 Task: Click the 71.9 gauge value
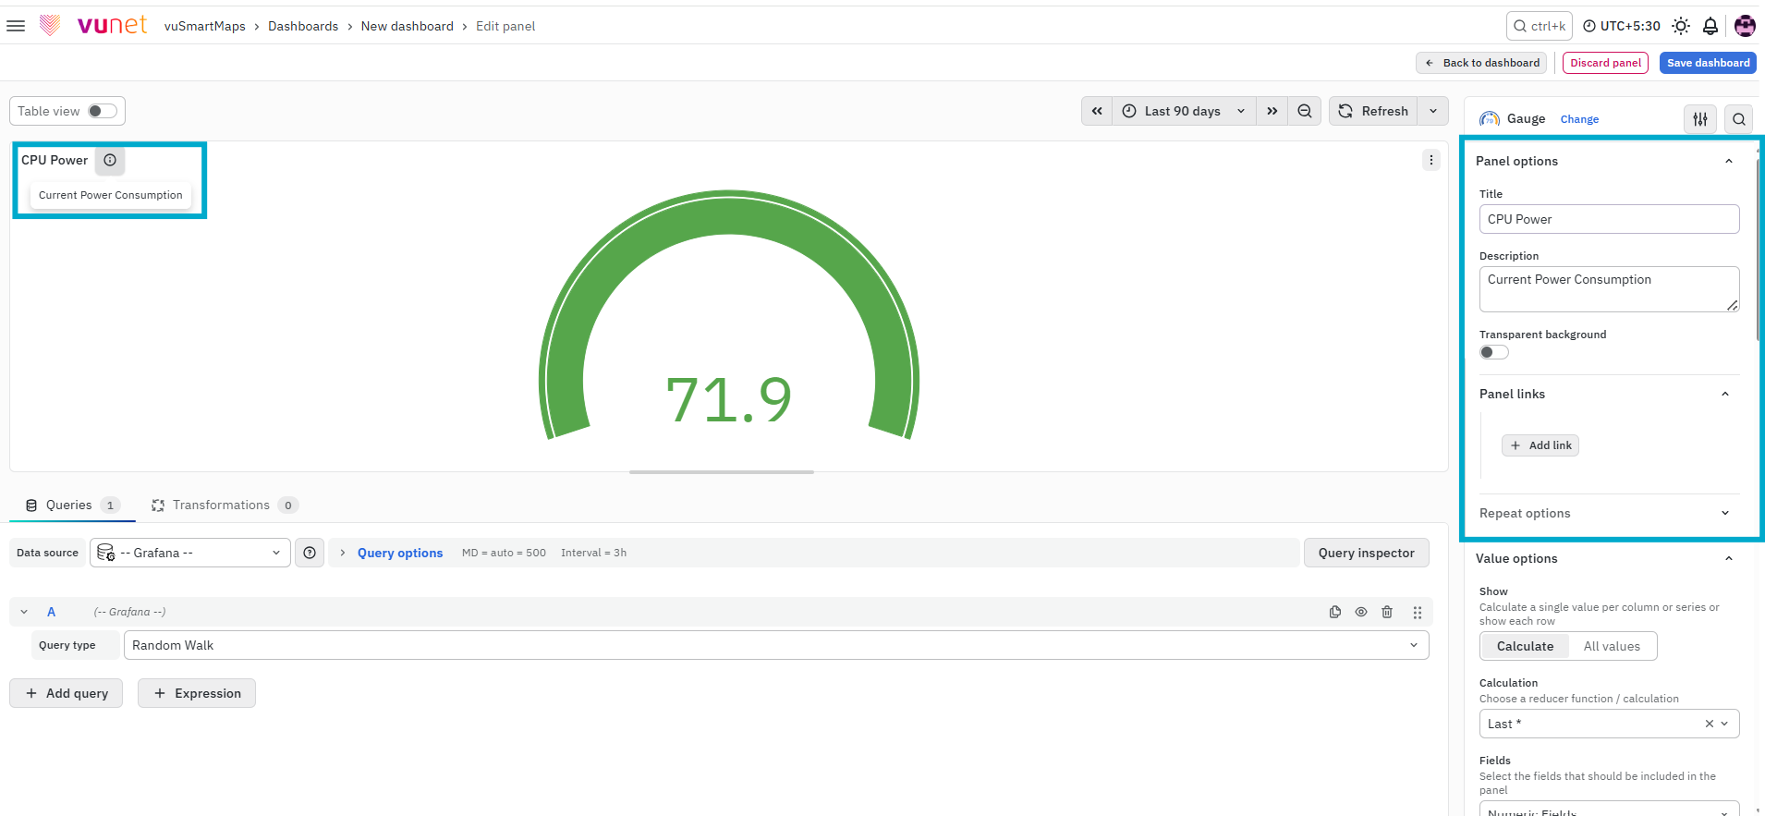729,399
